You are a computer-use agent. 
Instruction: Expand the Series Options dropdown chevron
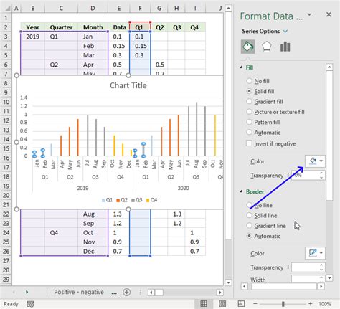click(x=285, y=32)
